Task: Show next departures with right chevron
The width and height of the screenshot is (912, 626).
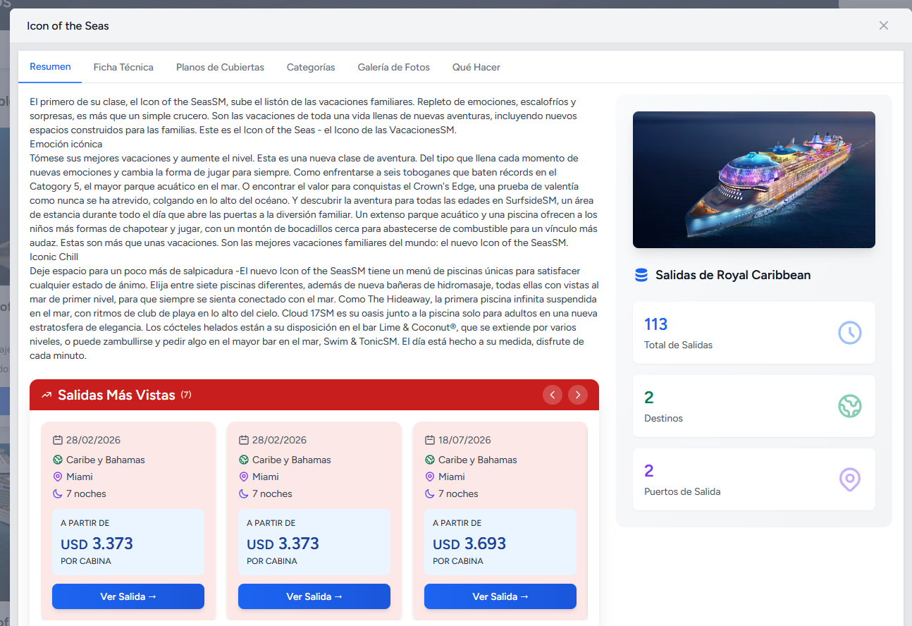Action: [x=578, y=395]
